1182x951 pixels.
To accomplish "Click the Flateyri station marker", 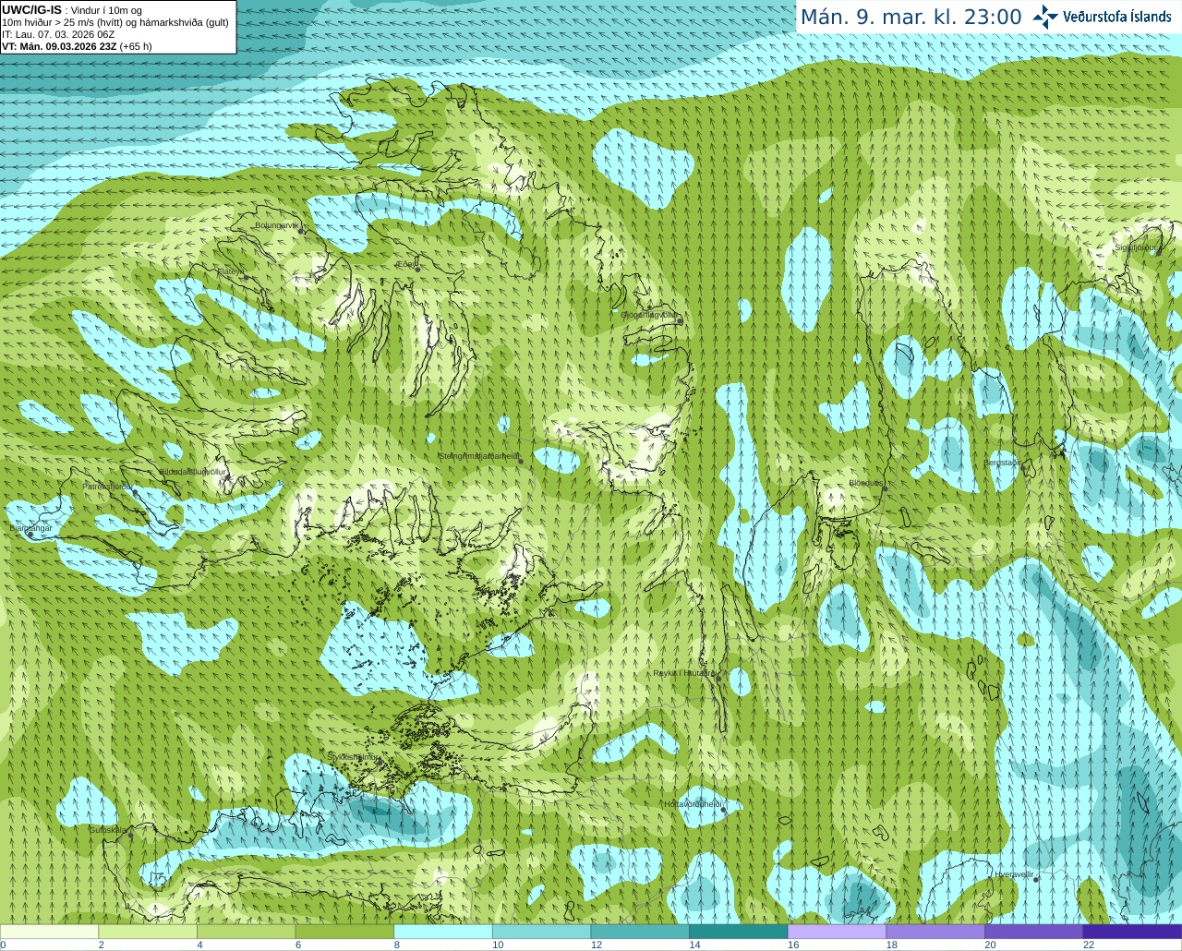I will (x=246, y=277).
